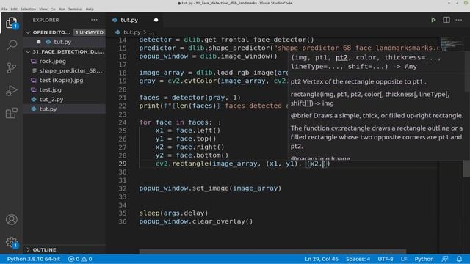Open the View menu

43,9
